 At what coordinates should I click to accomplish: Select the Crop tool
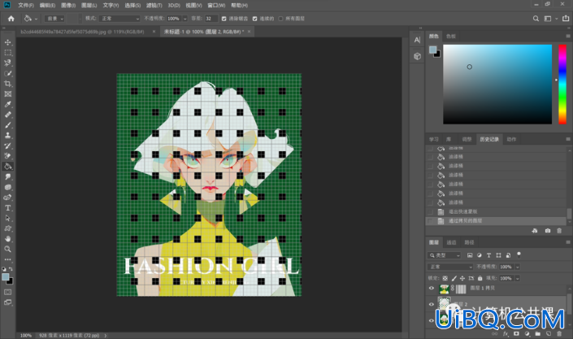coord(7,84)
